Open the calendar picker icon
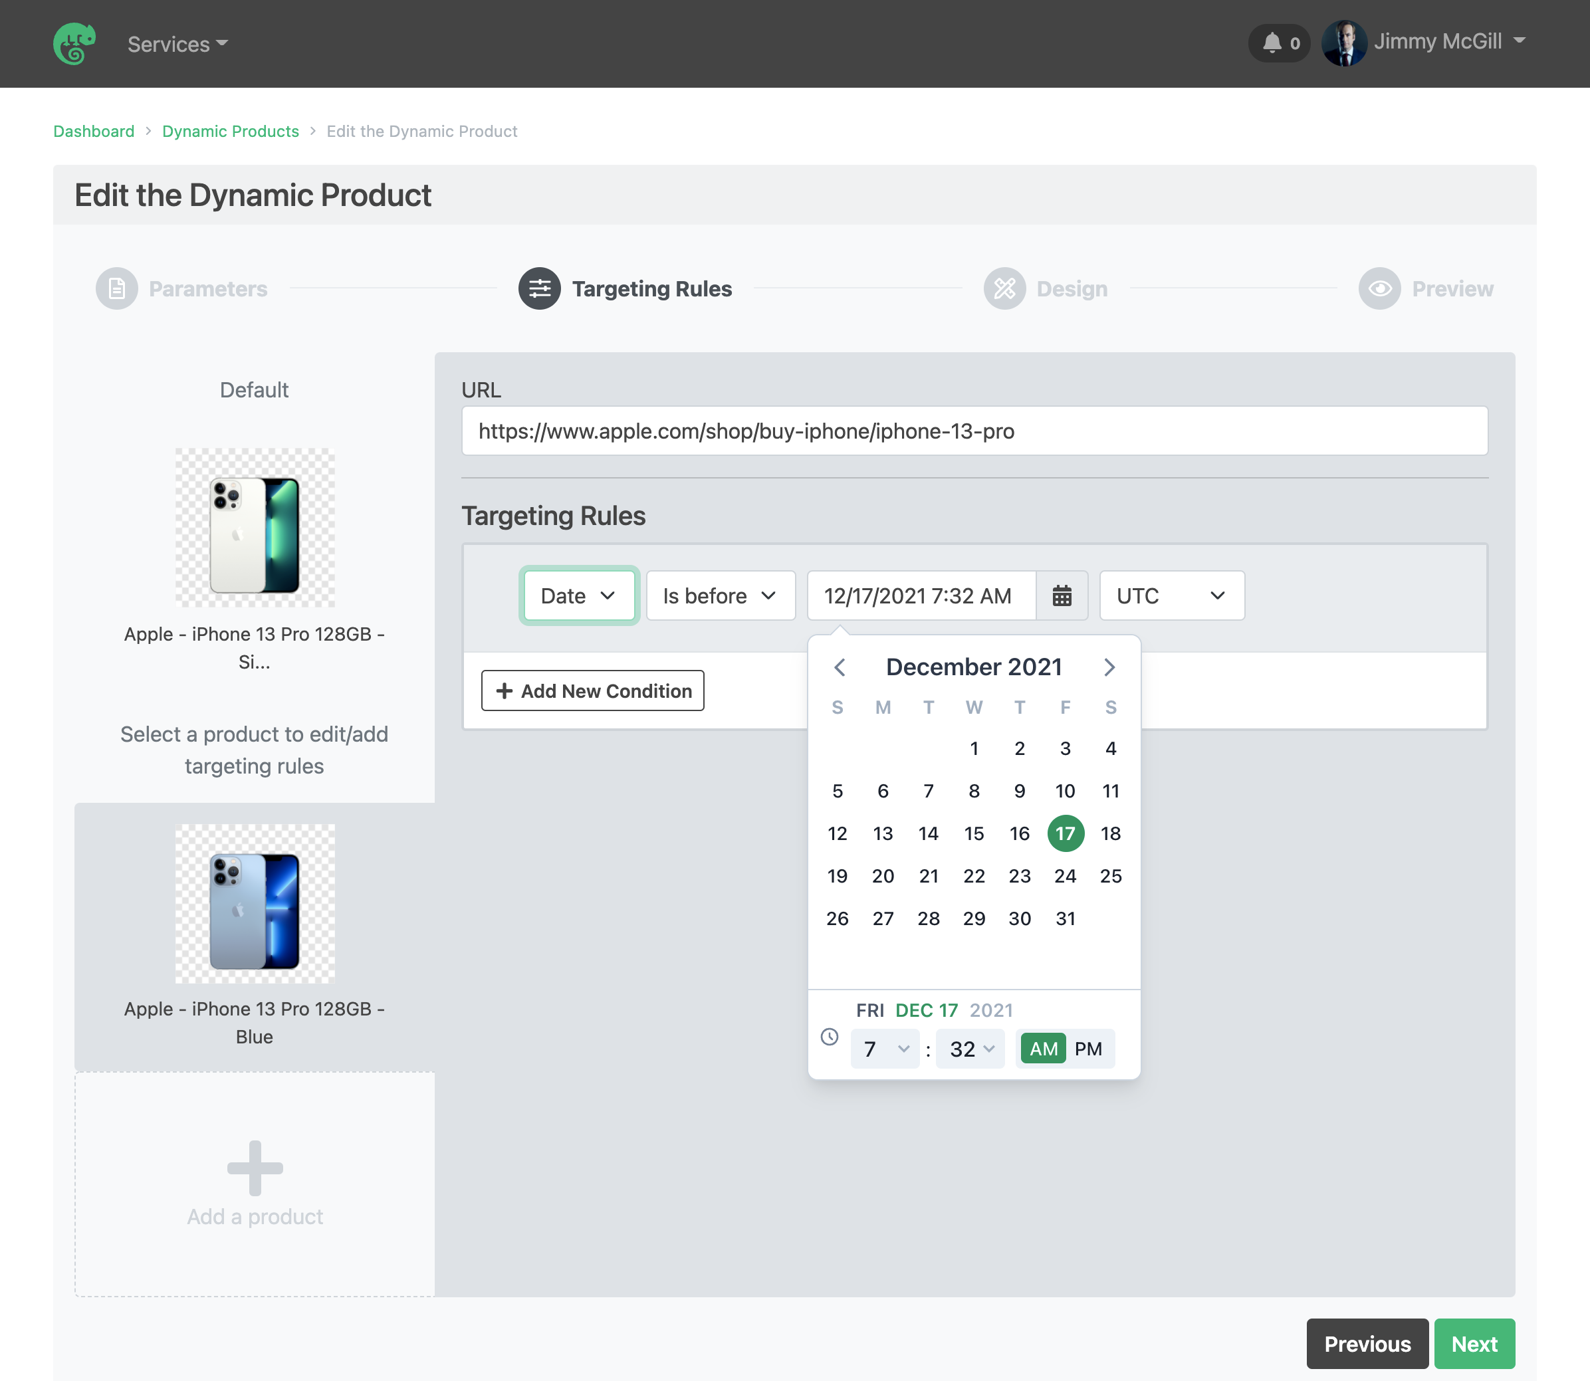 pos(1062,595)
